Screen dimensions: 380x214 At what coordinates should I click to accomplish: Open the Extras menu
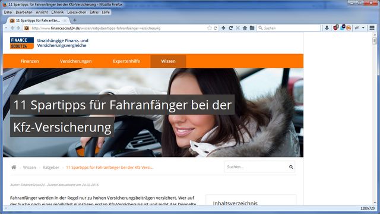(94, 12)
